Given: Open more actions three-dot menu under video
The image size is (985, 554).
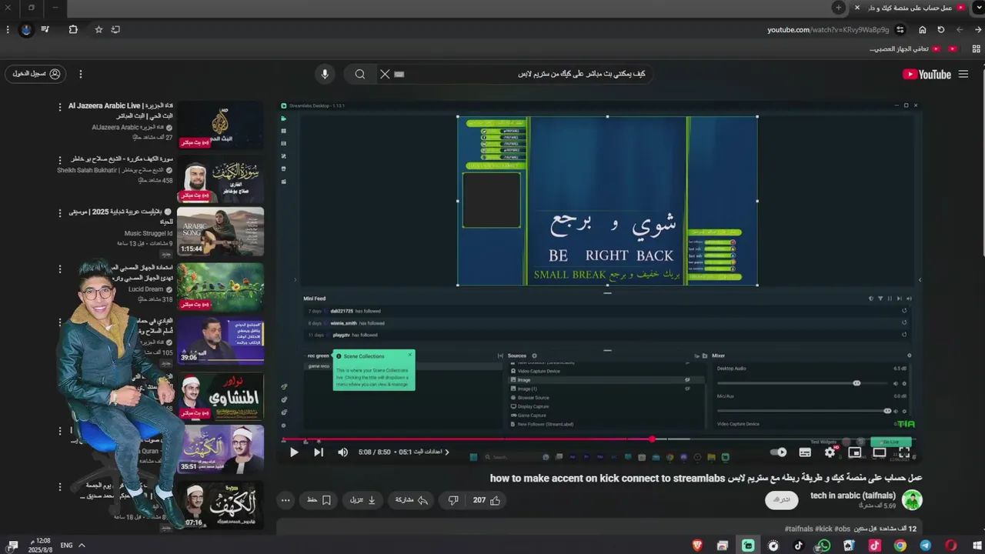Looking at the screenshot, I should tap(285, 500).
